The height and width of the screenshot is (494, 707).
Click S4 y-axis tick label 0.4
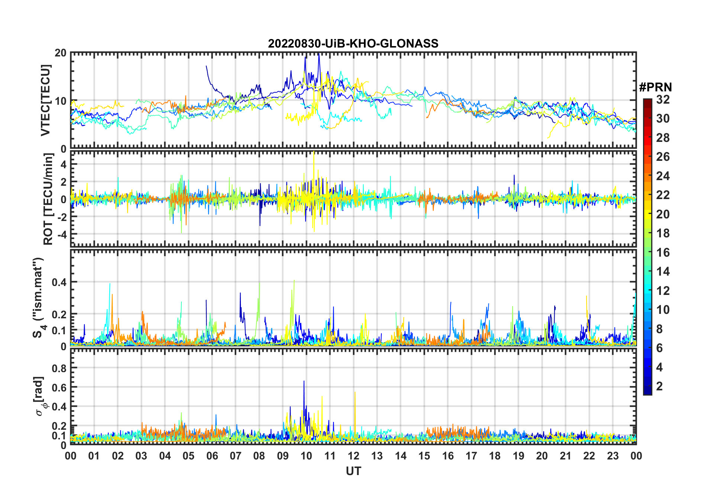pyautogui.click(x=59, y=282)
